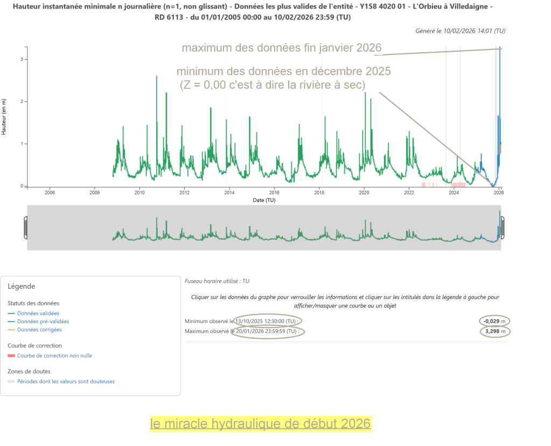Toggle Données corrigées in the legend
551x446 pixels.
click(39, 330)
